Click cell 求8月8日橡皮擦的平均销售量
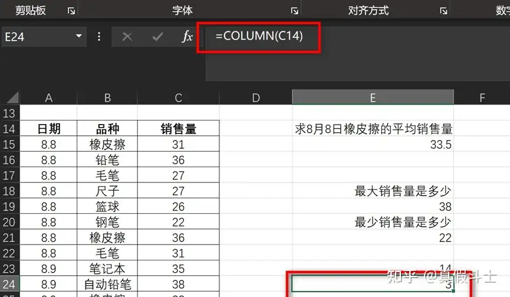 [373, 129]
